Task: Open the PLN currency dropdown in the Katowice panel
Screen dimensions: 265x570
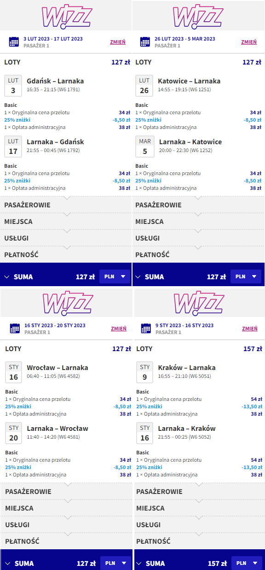Action: (x=246, y=276)
